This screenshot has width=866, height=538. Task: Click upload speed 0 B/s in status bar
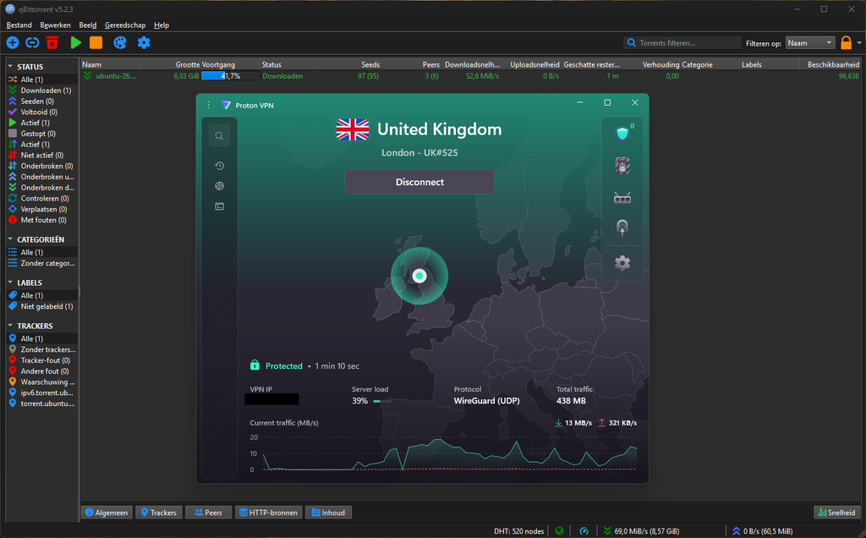click(762, 531)
